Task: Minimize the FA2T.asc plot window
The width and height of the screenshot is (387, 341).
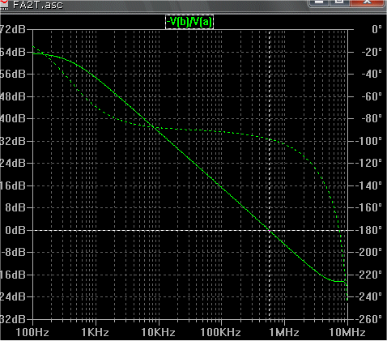Action: click(x=318, y=2)
